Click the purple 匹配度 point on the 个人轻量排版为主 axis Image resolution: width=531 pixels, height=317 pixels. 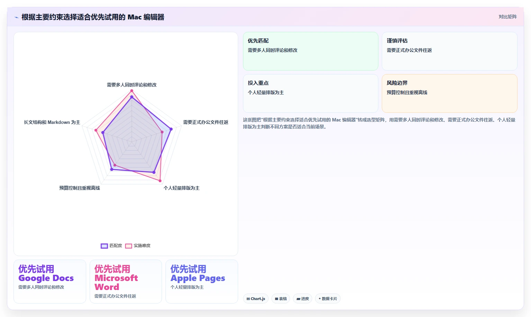click(154, 172)
